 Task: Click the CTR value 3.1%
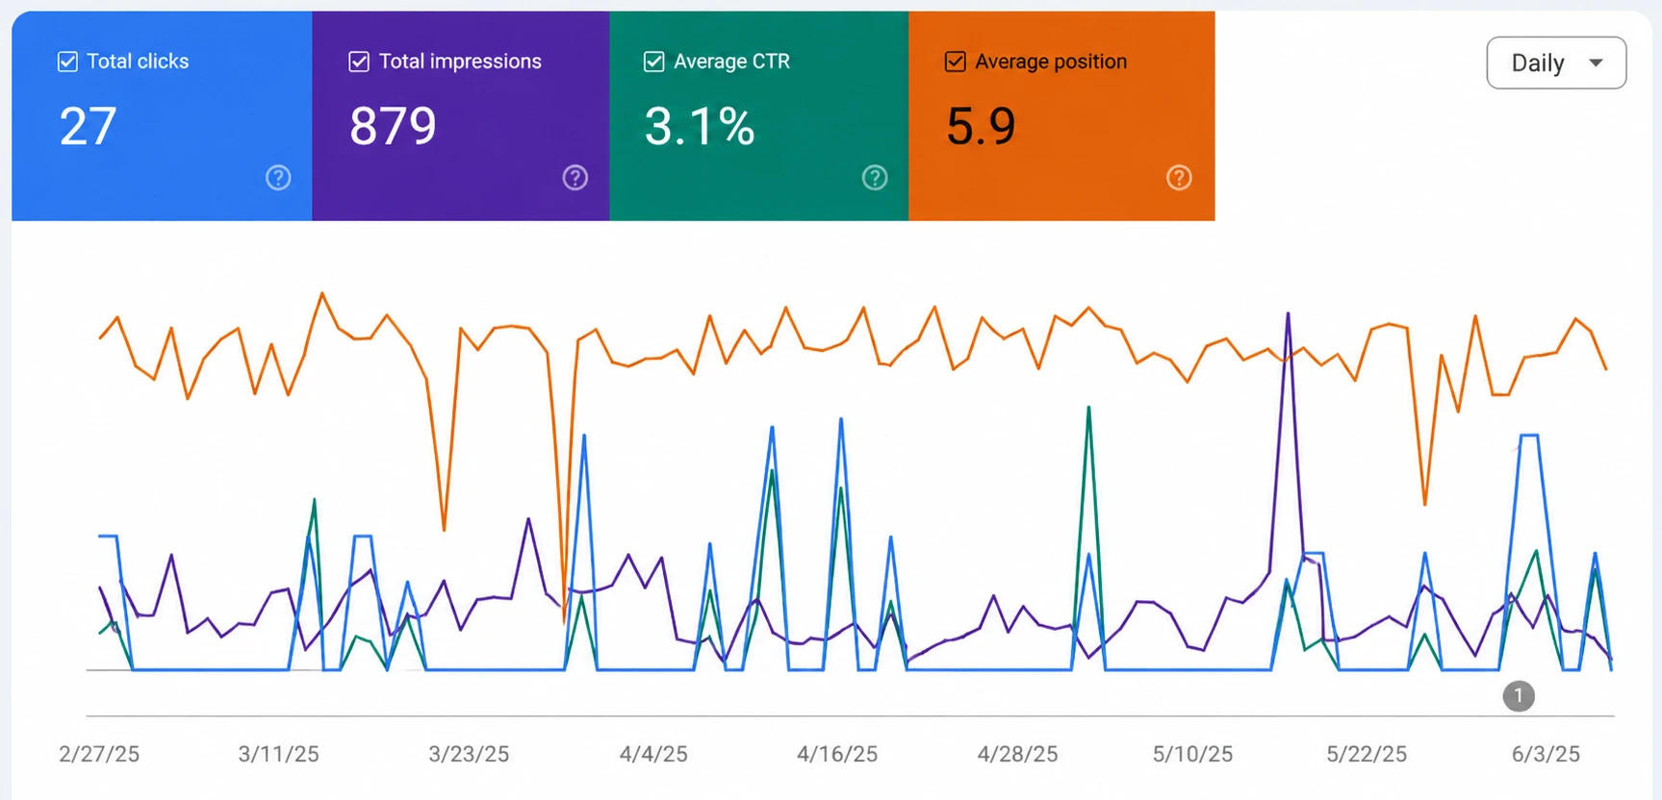[700, 126]
